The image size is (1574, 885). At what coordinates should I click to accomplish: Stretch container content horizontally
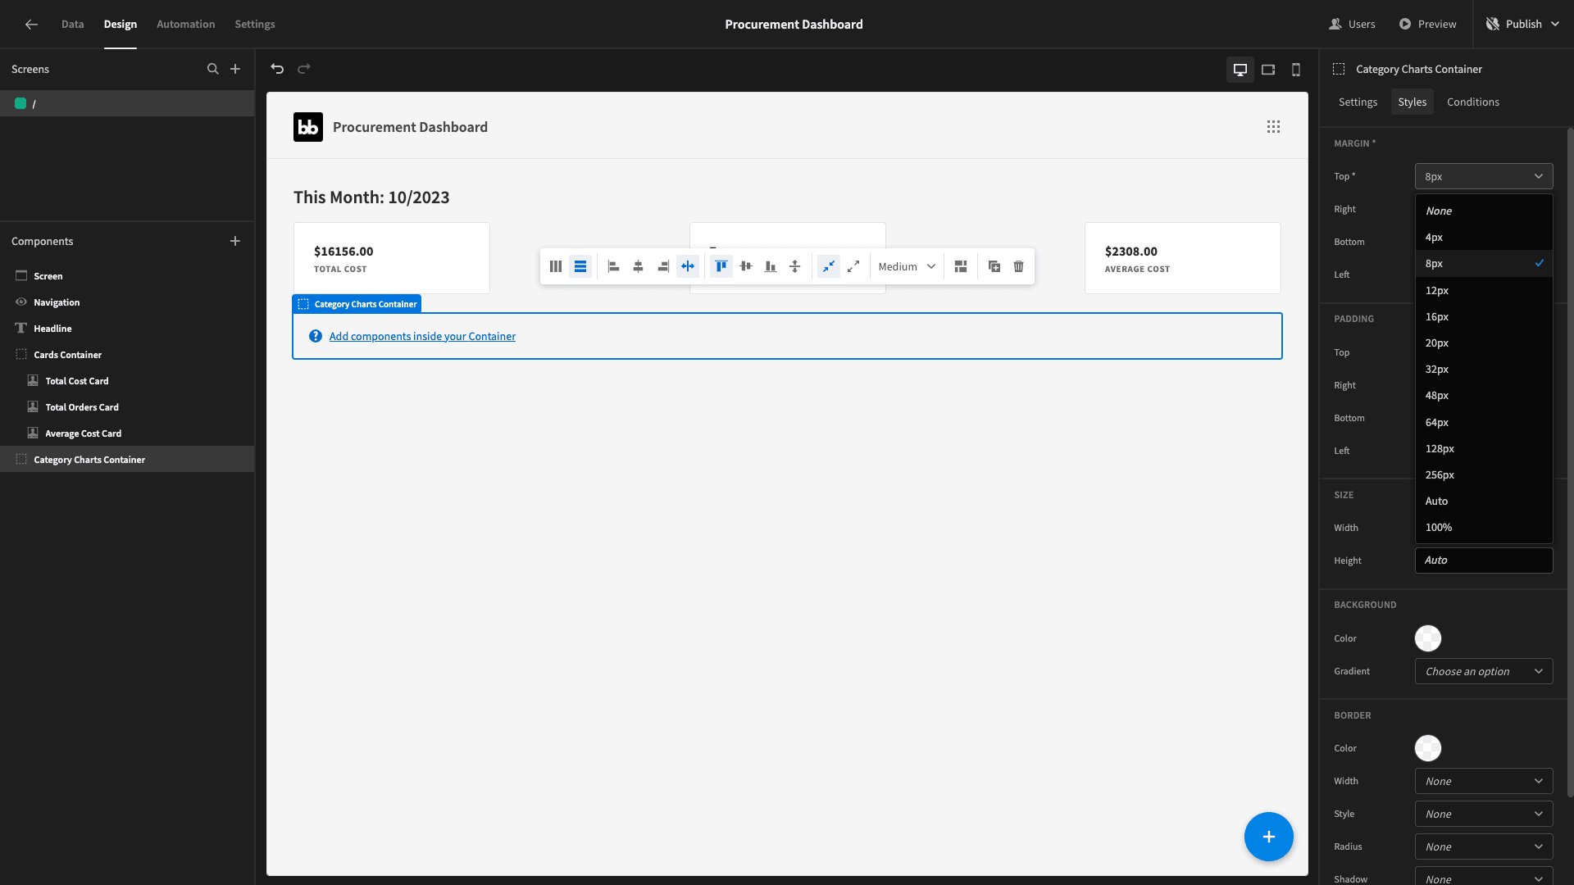pos(688,266)
